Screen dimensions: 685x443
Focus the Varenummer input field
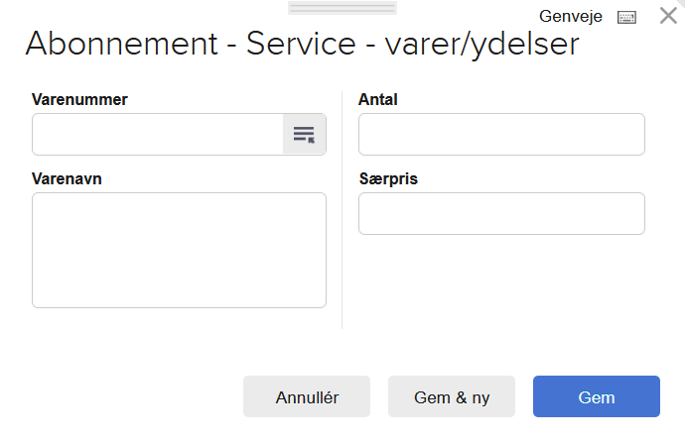click(158, 134)
